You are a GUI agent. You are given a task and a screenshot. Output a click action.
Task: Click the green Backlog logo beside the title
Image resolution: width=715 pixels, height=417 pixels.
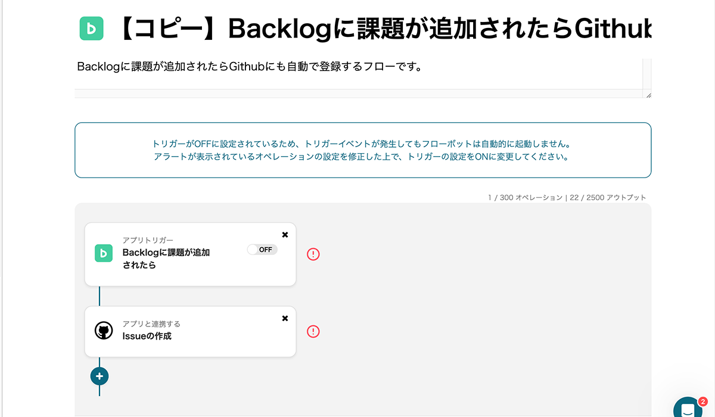click(x=91, y=28)
